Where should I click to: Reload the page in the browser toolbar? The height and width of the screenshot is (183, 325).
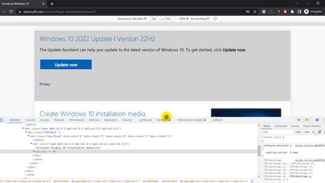click(11, 12)
